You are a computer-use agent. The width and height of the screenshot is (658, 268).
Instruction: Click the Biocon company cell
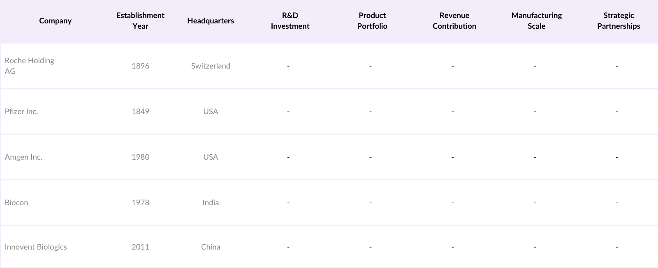click(16, 203)
